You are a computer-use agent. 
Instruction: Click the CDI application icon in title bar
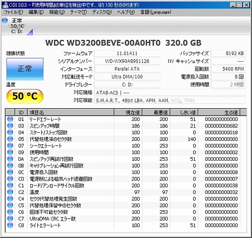(5, 5)
